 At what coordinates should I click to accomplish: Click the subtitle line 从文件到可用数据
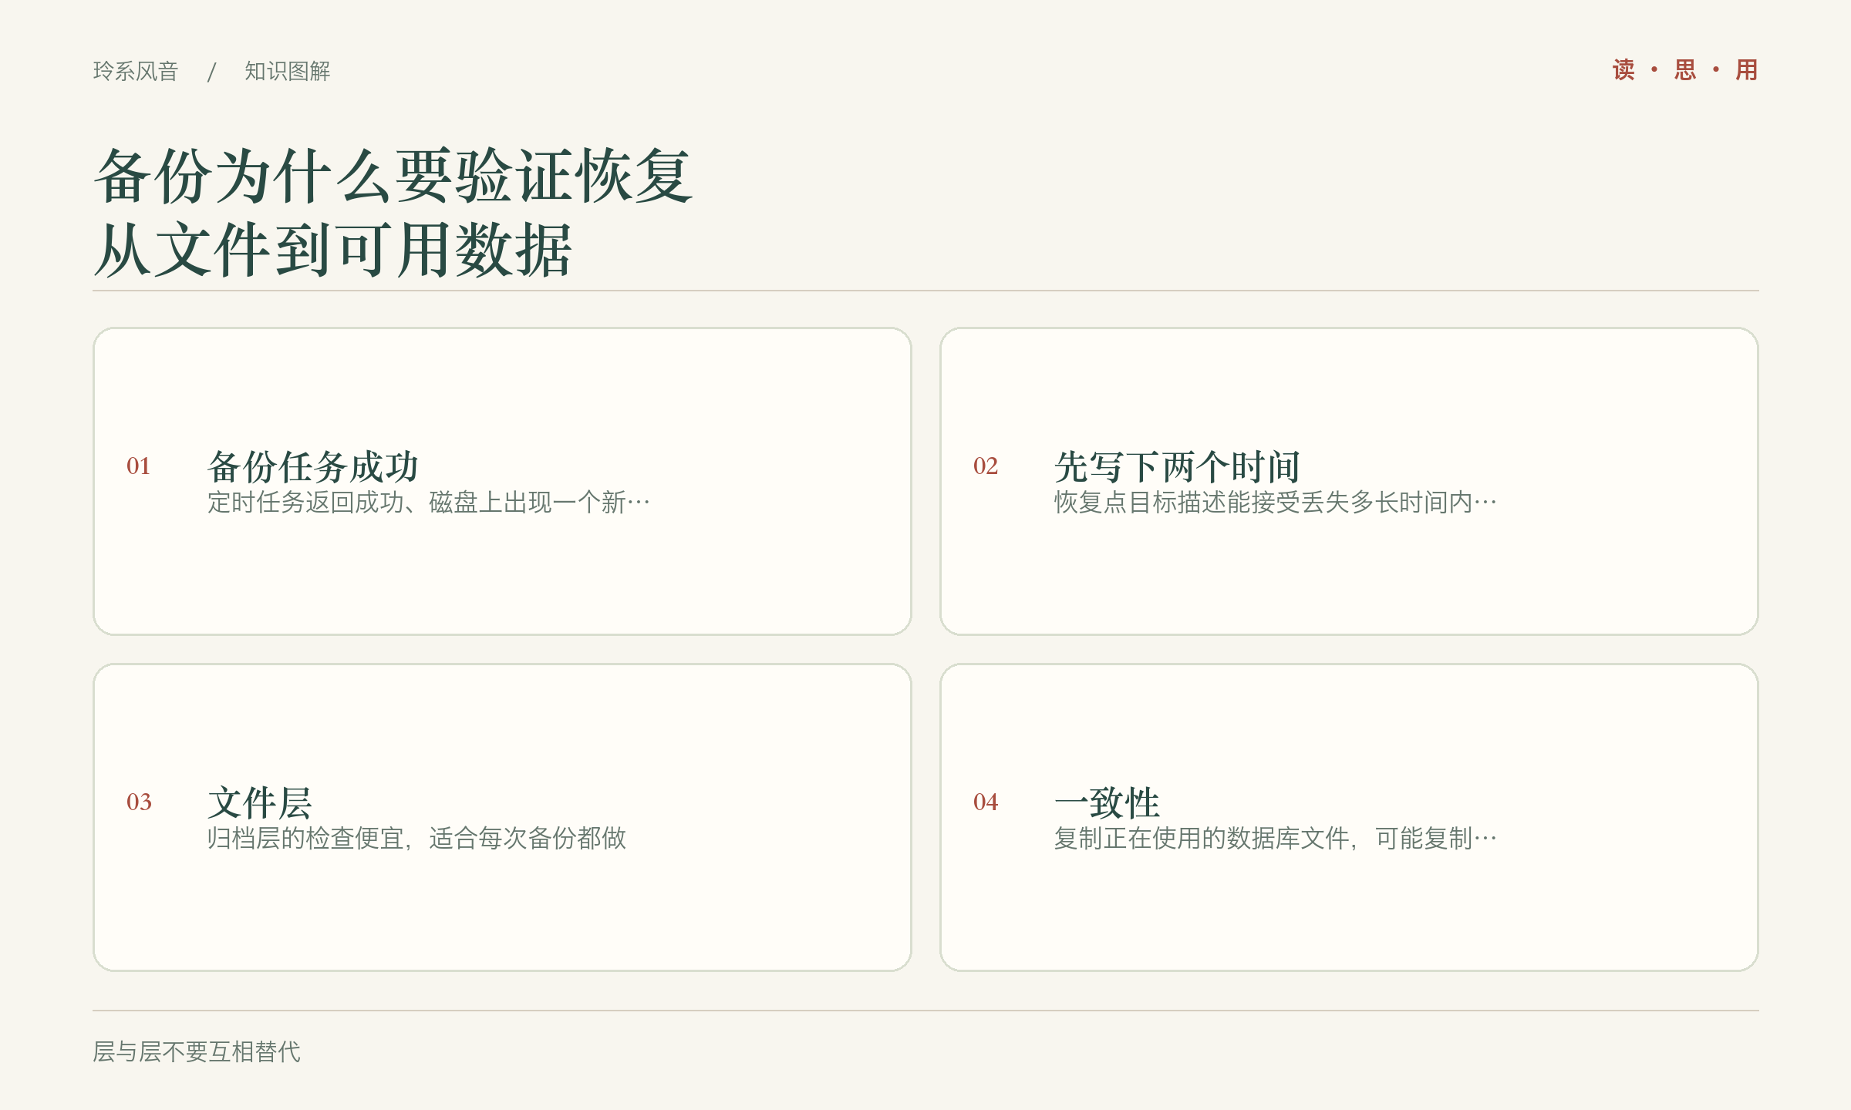click(x=333, y=250)
